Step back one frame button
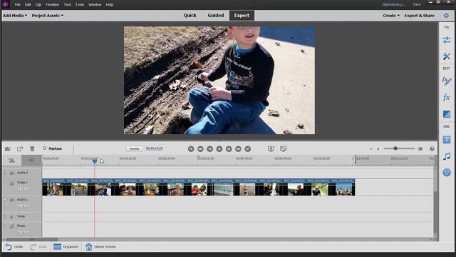Screen dimensions: 456x257 tap(209, 149)
